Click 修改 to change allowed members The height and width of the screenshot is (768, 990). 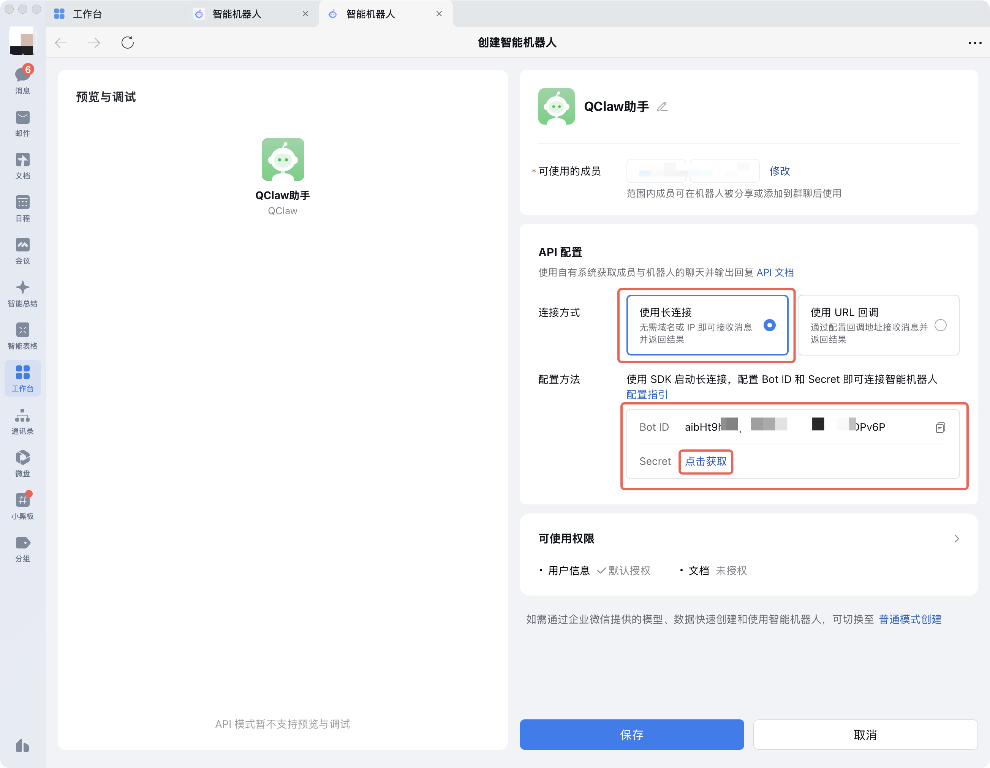tap(779, 171)
